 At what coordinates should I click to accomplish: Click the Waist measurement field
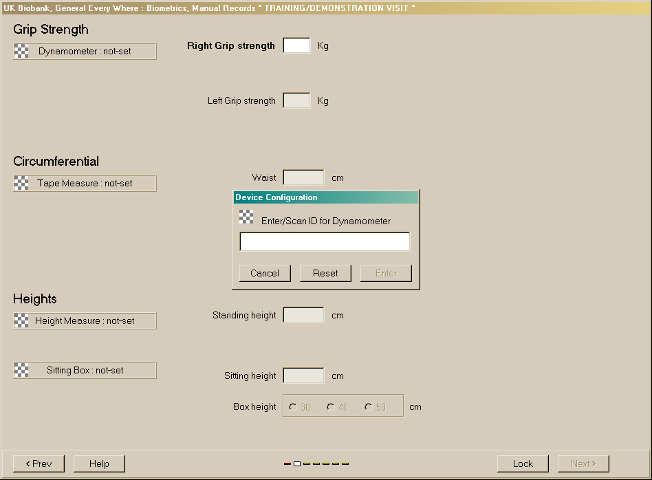pos(303,178)
